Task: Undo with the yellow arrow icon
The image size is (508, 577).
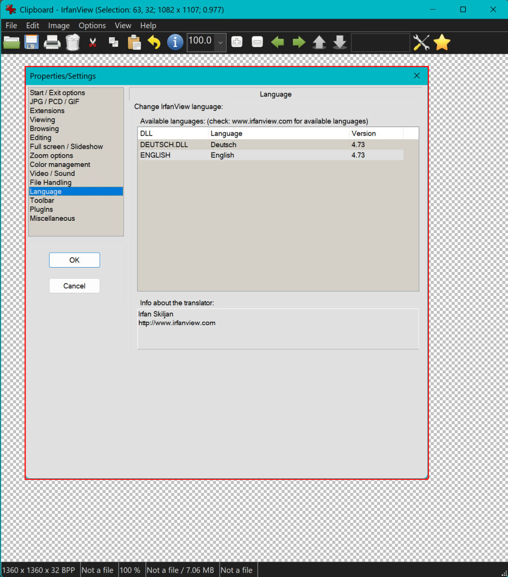Action: click(x=154, y=42)
